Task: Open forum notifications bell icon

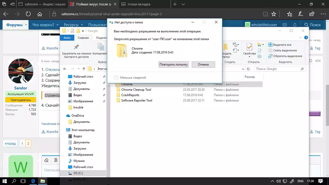Action: (x=295, y=25)
